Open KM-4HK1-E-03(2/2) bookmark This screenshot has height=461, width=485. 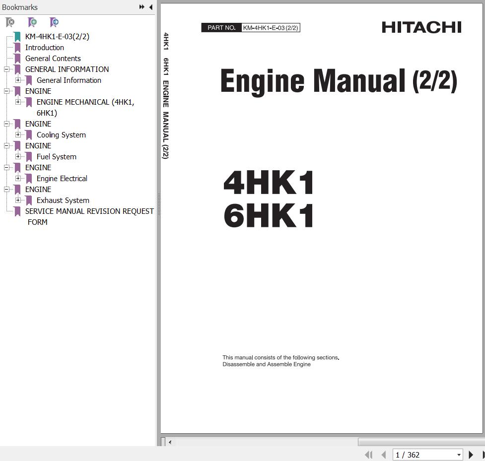coord(57,37)
